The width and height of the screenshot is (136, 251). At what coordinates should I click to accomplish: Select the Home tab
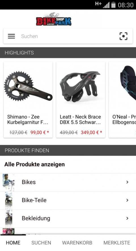(x=13, y=243)
